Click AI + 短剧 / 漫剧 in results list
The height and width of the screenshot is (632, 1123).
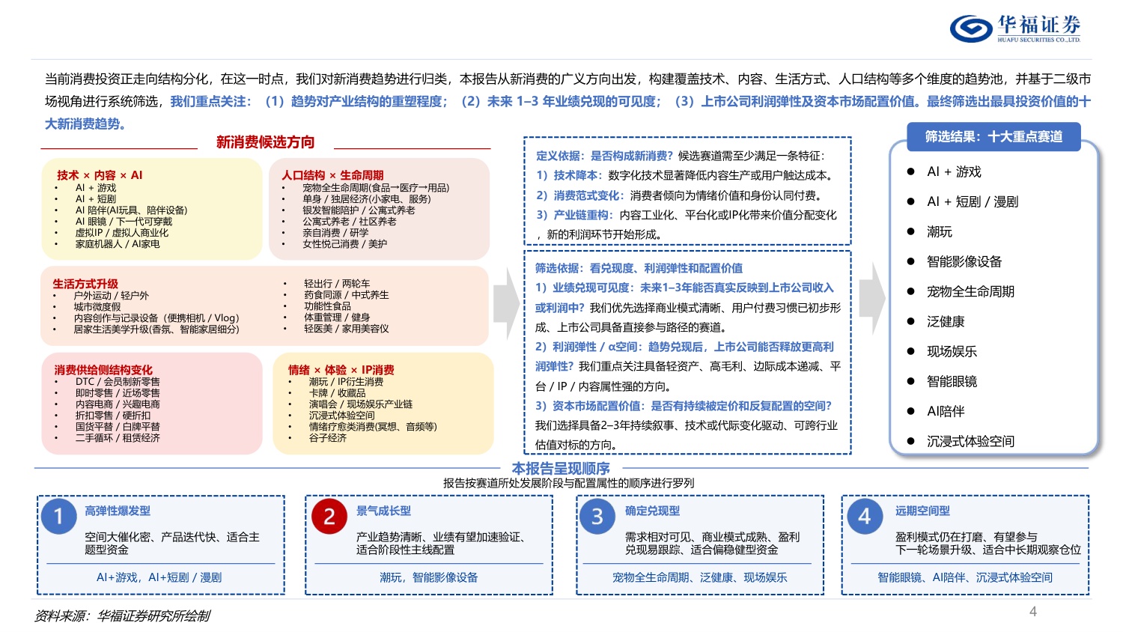pyautogui.click(x=973, y=201)
